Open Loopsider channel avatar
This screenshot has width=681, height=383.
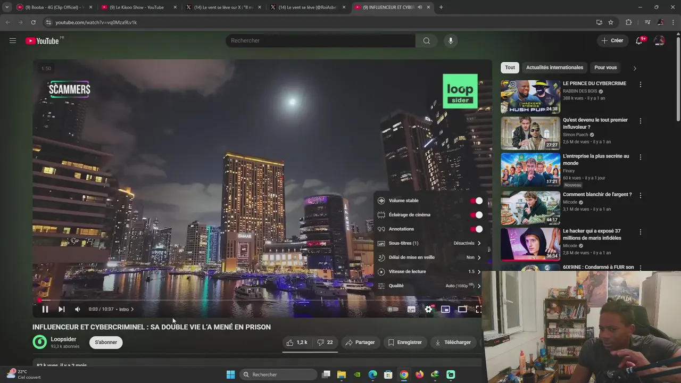(x=40, y=342)
